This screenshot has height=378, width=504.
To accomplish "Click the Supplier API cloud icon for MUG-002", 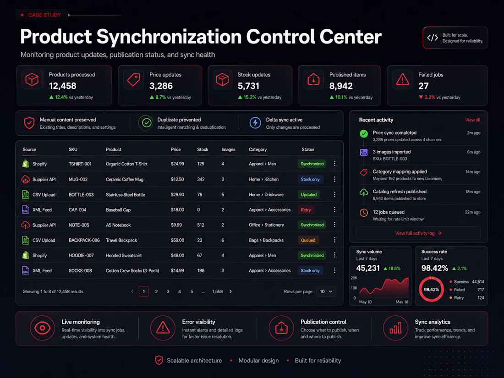I will [x=26, y=179].
